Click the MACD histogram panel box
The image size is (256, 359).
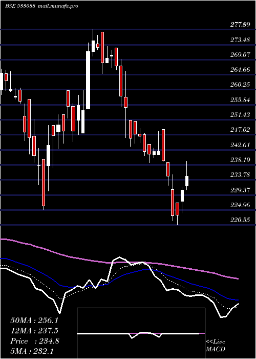pyautogui.click(x=141, y=333)
